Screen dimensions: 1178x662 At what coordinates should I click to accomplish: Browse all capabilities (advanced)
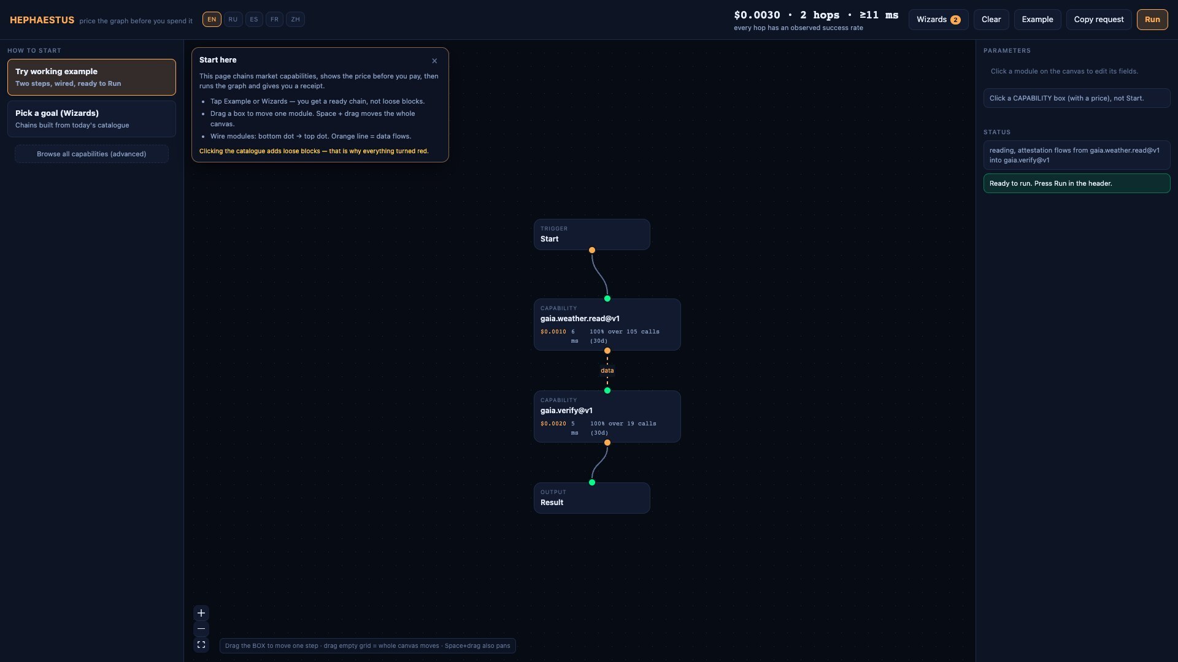[x=91, y=154]
